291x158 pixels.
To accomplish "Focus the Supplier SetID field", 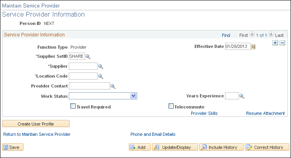I will pyautogui.click(x=77, y=56).
